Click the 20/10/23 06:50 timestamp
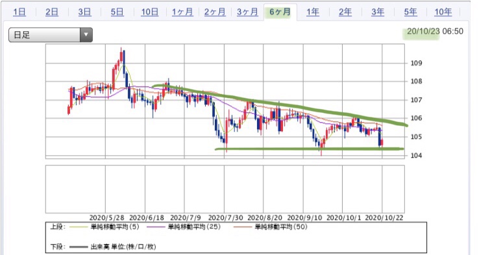The image size is (479, 255). 435,31
